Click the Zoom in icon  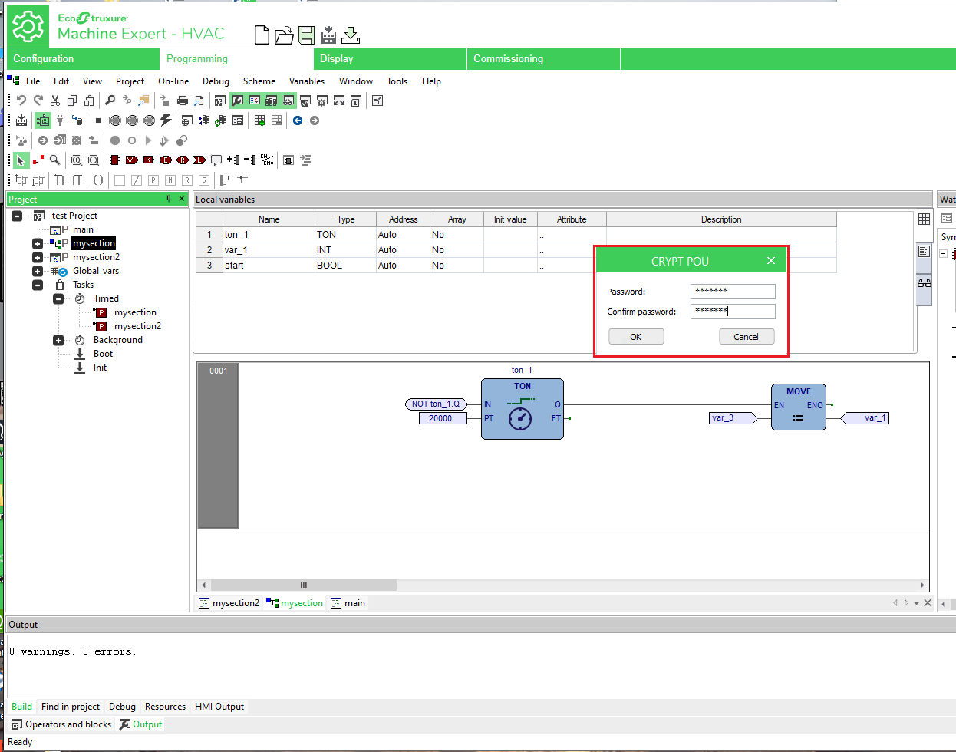click(x=77, y=160)
